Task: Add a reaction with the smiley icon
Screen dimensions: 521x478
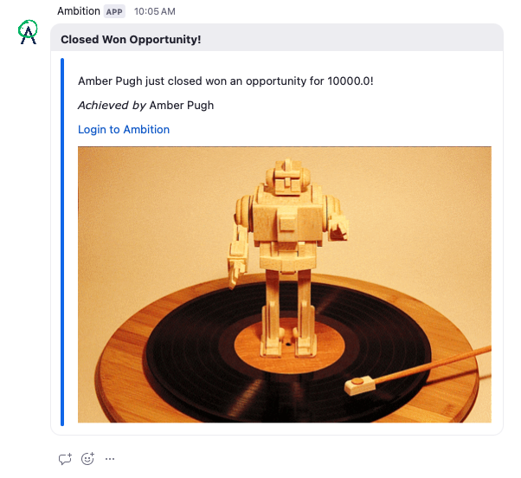Action: [x=87, y=459]
